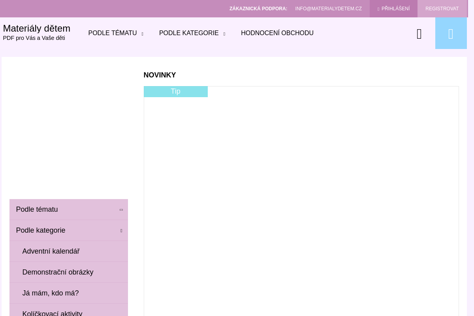Choose the 'Já mám, kdo má?' category
Screen dimensions: 474x316
[50, 293]
